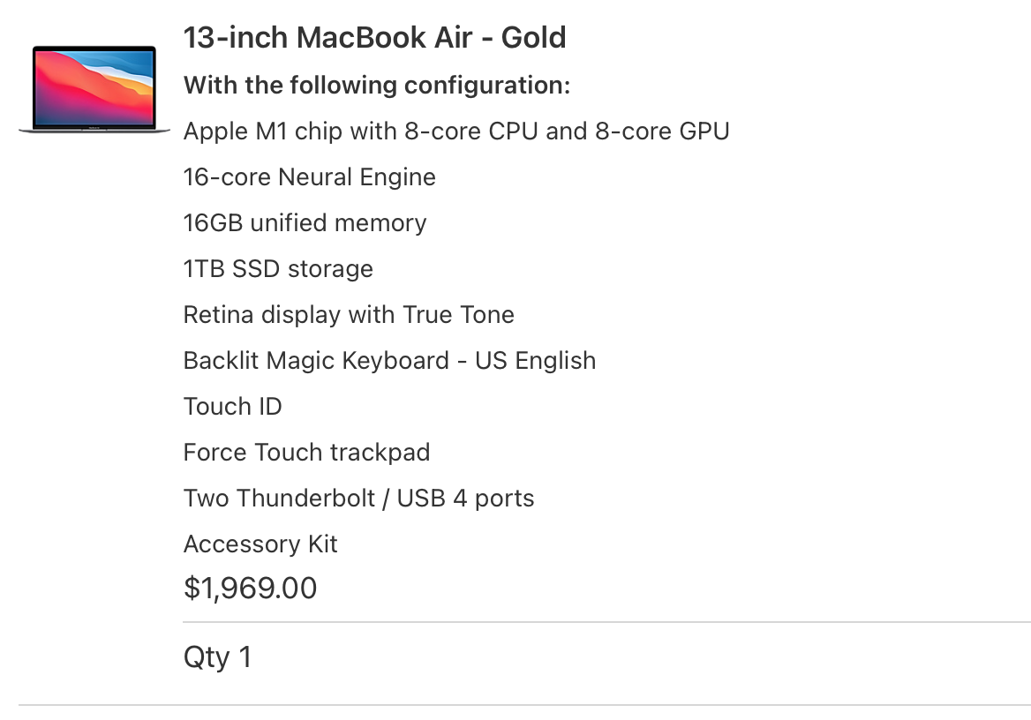The image size is (1031, 720).
Task: Click the With the following configuration heading
Action: coord(377,86)
